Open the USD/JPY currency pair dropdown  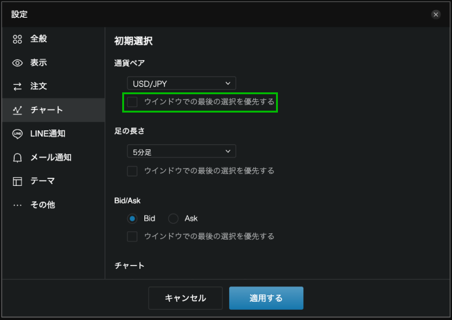coord(181,83)
